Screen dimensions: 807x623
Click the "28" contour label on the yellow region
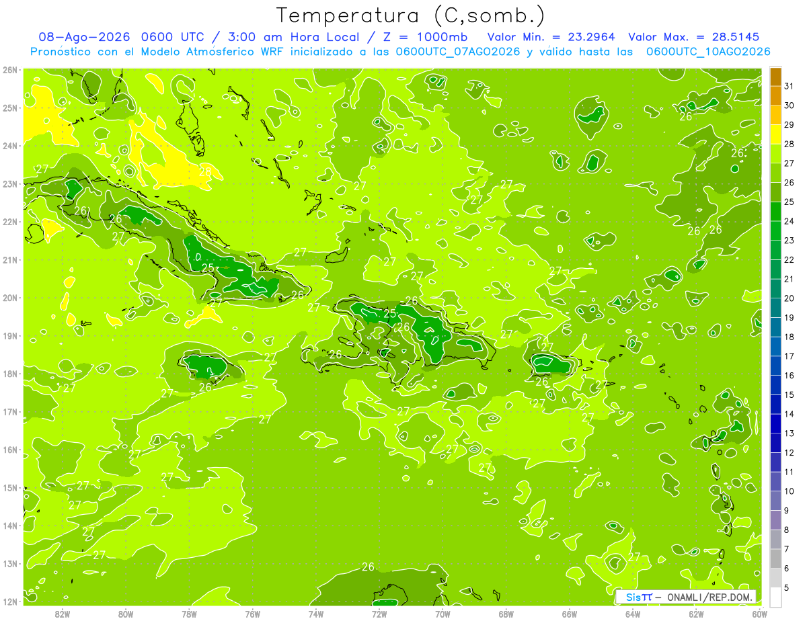tap(205, 172)
